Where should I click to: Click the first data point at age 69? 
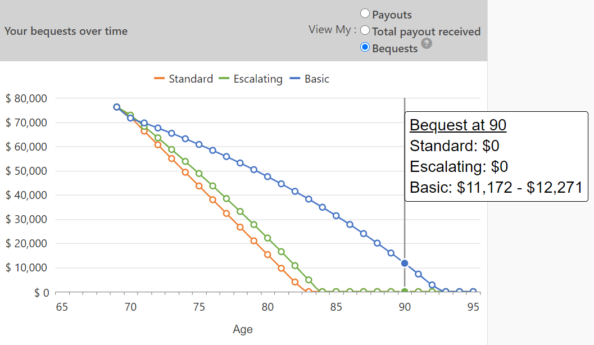click(x=117, y=106)
